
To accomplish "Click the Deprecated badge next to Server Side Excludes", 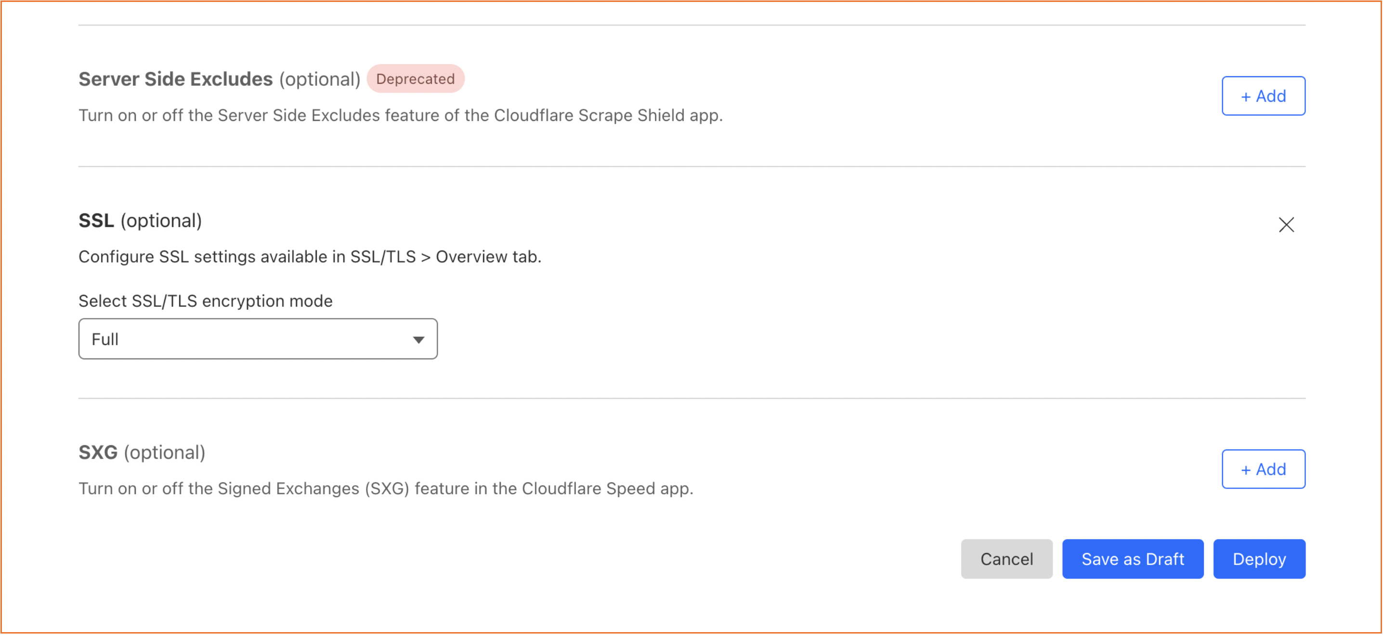I will 415,79.
